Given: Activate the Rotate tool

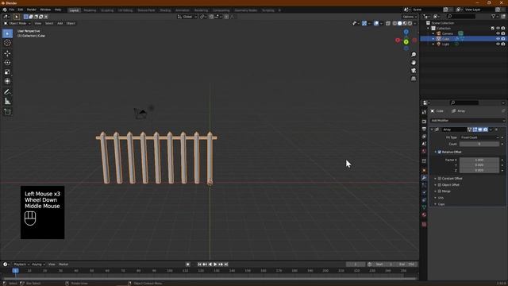Looking at the screenshot, I should pos(7,63).
